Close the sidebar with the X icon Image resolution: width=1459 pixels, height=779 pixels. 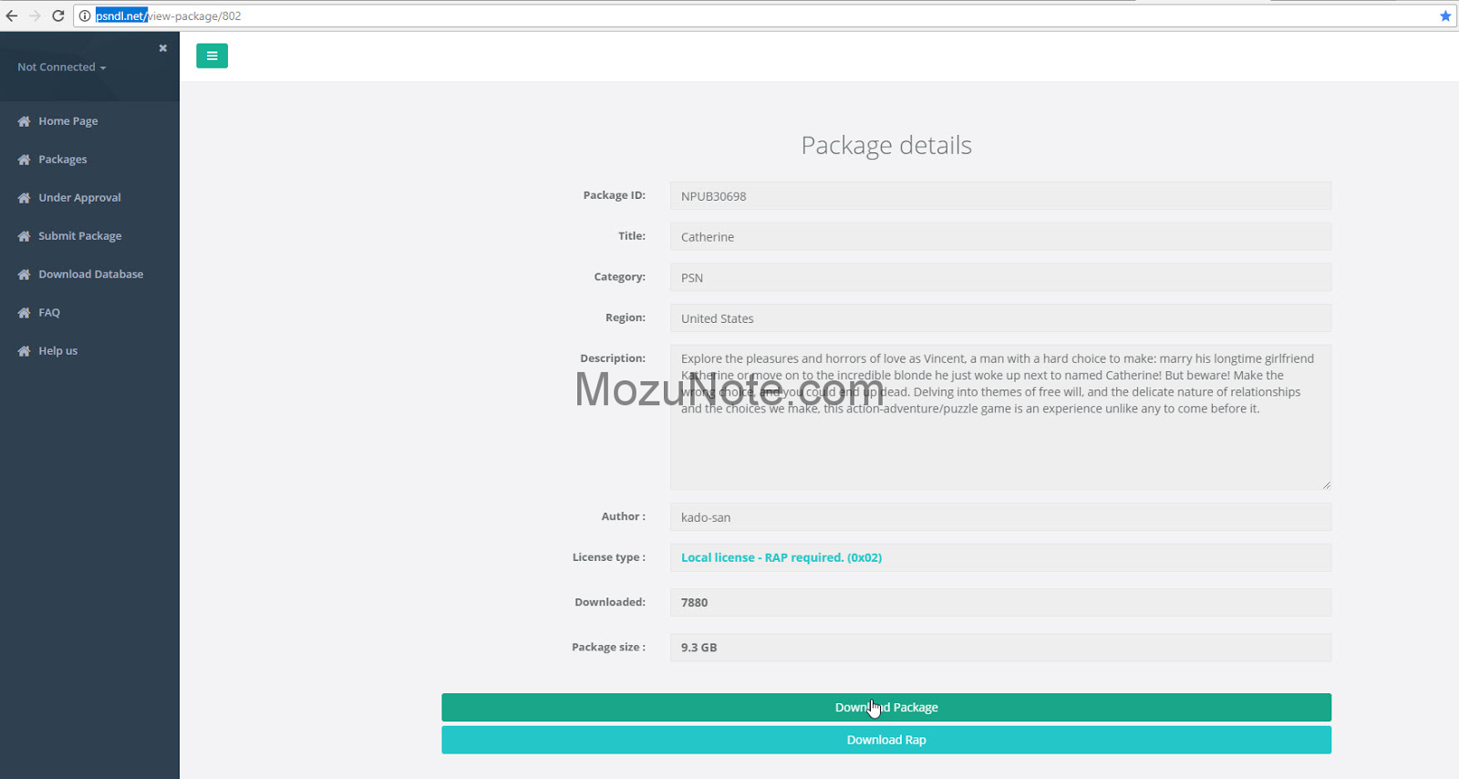[162, 48]
